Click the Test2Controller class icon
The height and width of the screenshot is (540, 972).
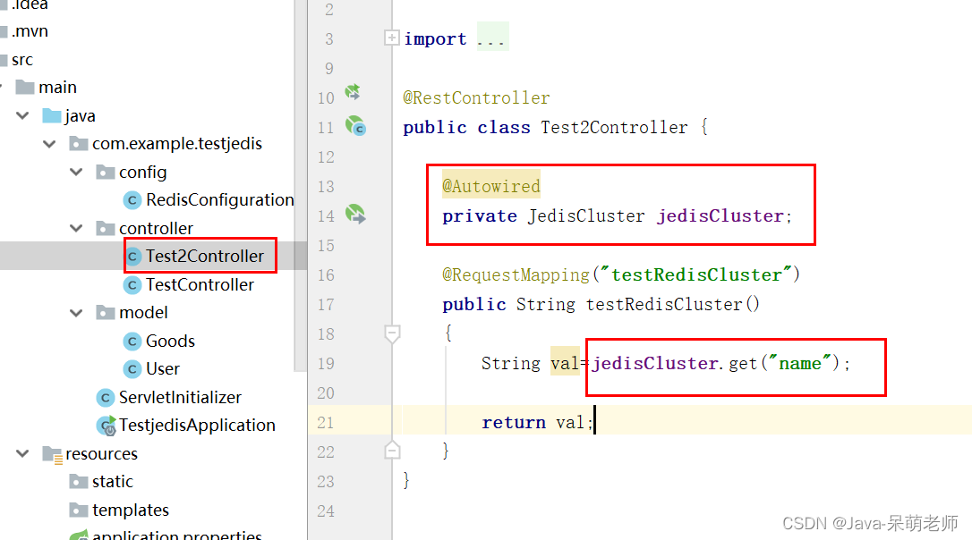point(132,257)
